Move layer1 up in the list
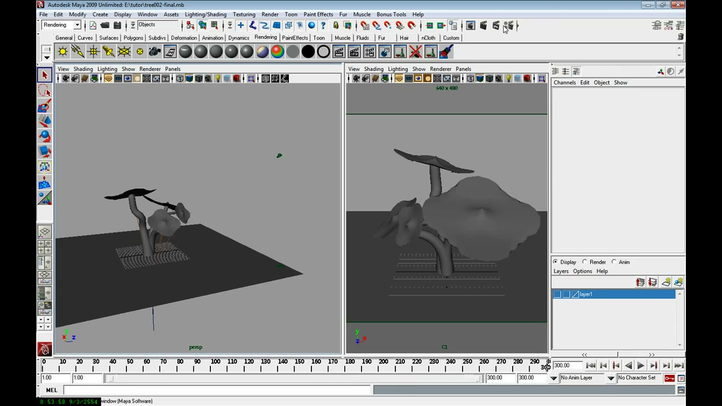Image resolution: width=722 pixels, height=406 pixels. coord(641,282)
